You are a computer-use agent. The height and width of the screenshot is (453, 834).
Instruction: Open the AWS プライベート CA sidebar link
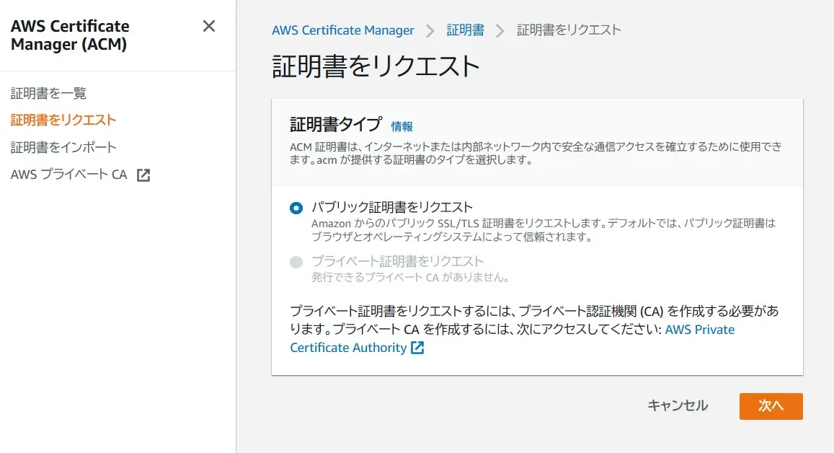[69, 175]
